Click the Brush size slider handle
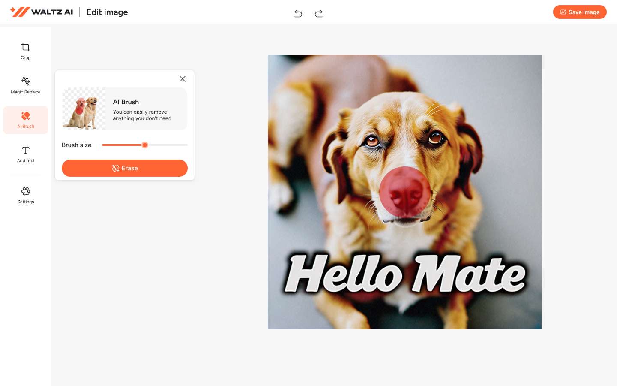Image resolution: width=617 pixels, height=386 pixels. (145, 145)
